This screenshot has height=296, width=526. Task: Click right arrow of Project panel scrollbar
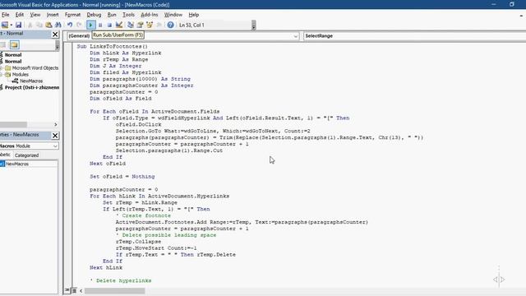pos(55,124)
